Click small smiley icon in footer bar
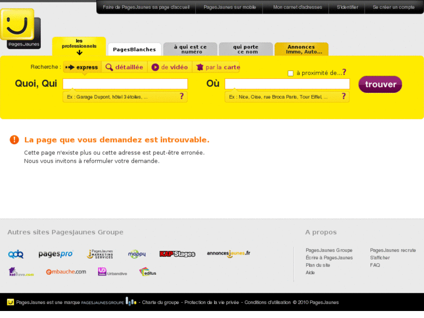This screenshot has width=424, height=318. [10, 302]
